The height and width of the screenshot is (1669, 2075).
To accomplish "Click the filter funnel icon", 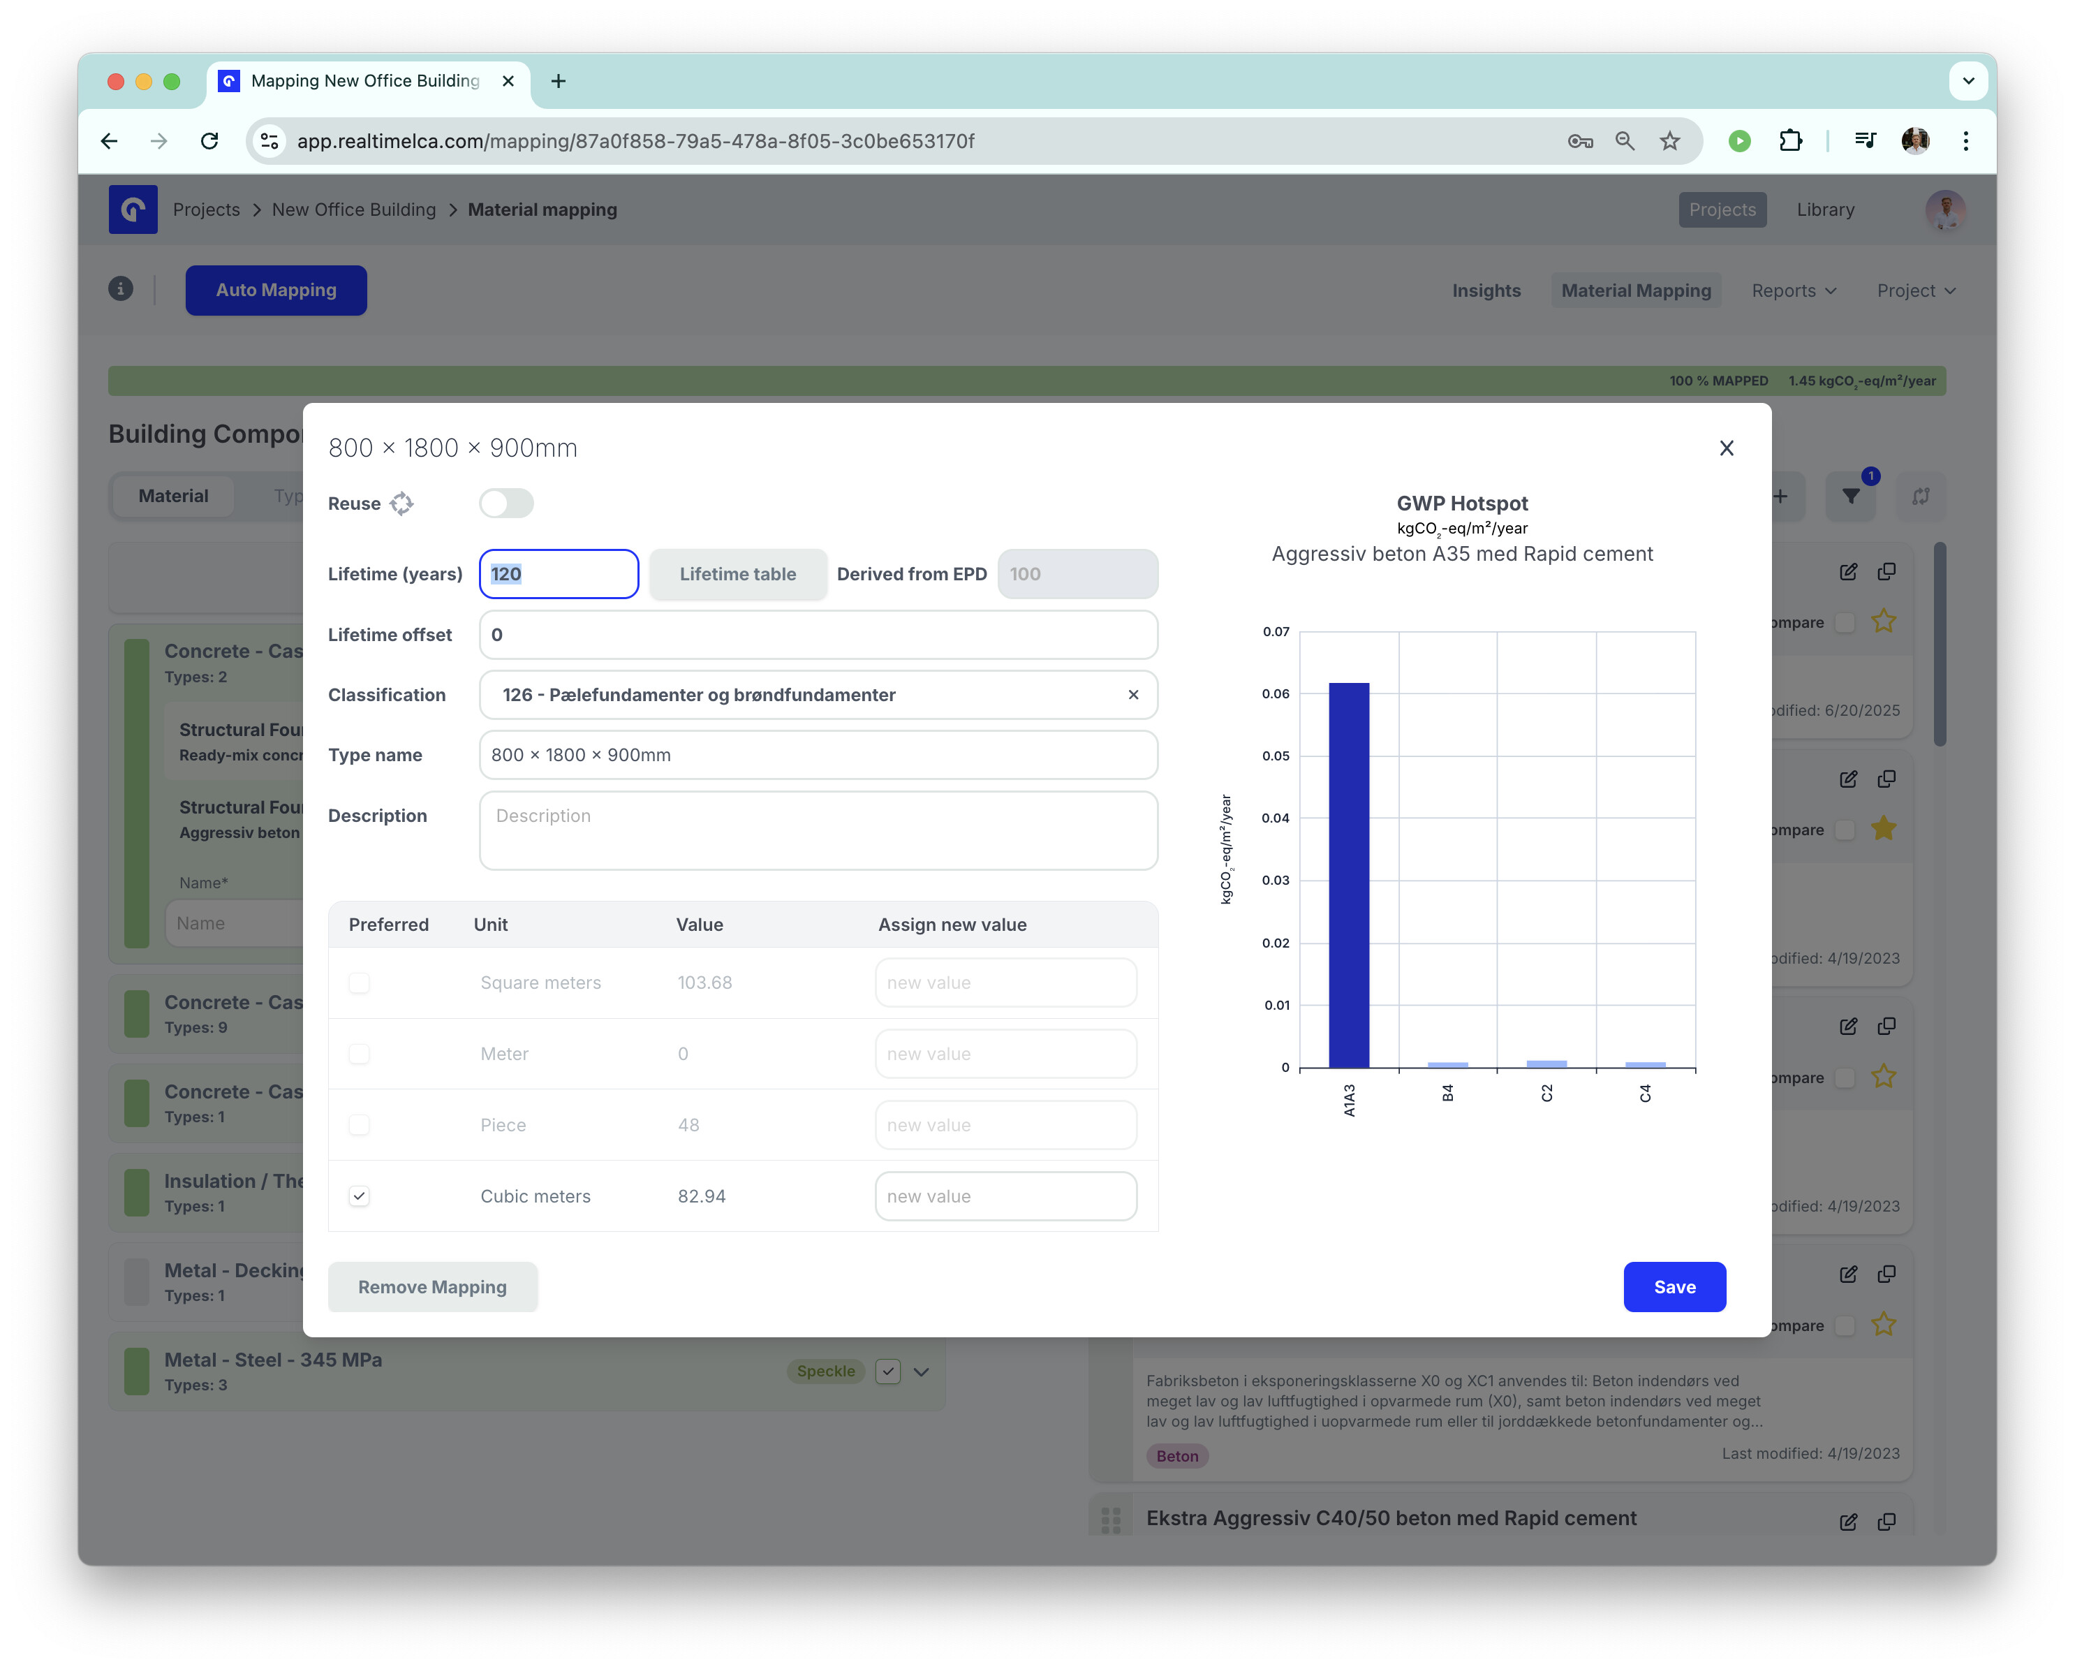I will pyautogui.click(x=1849, y=497).
